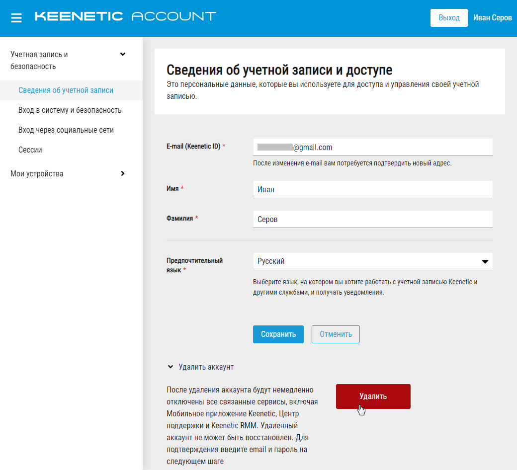
Task: Focus the 'Имя' input field
Action: pyautogui.click(x=373, y=189)
